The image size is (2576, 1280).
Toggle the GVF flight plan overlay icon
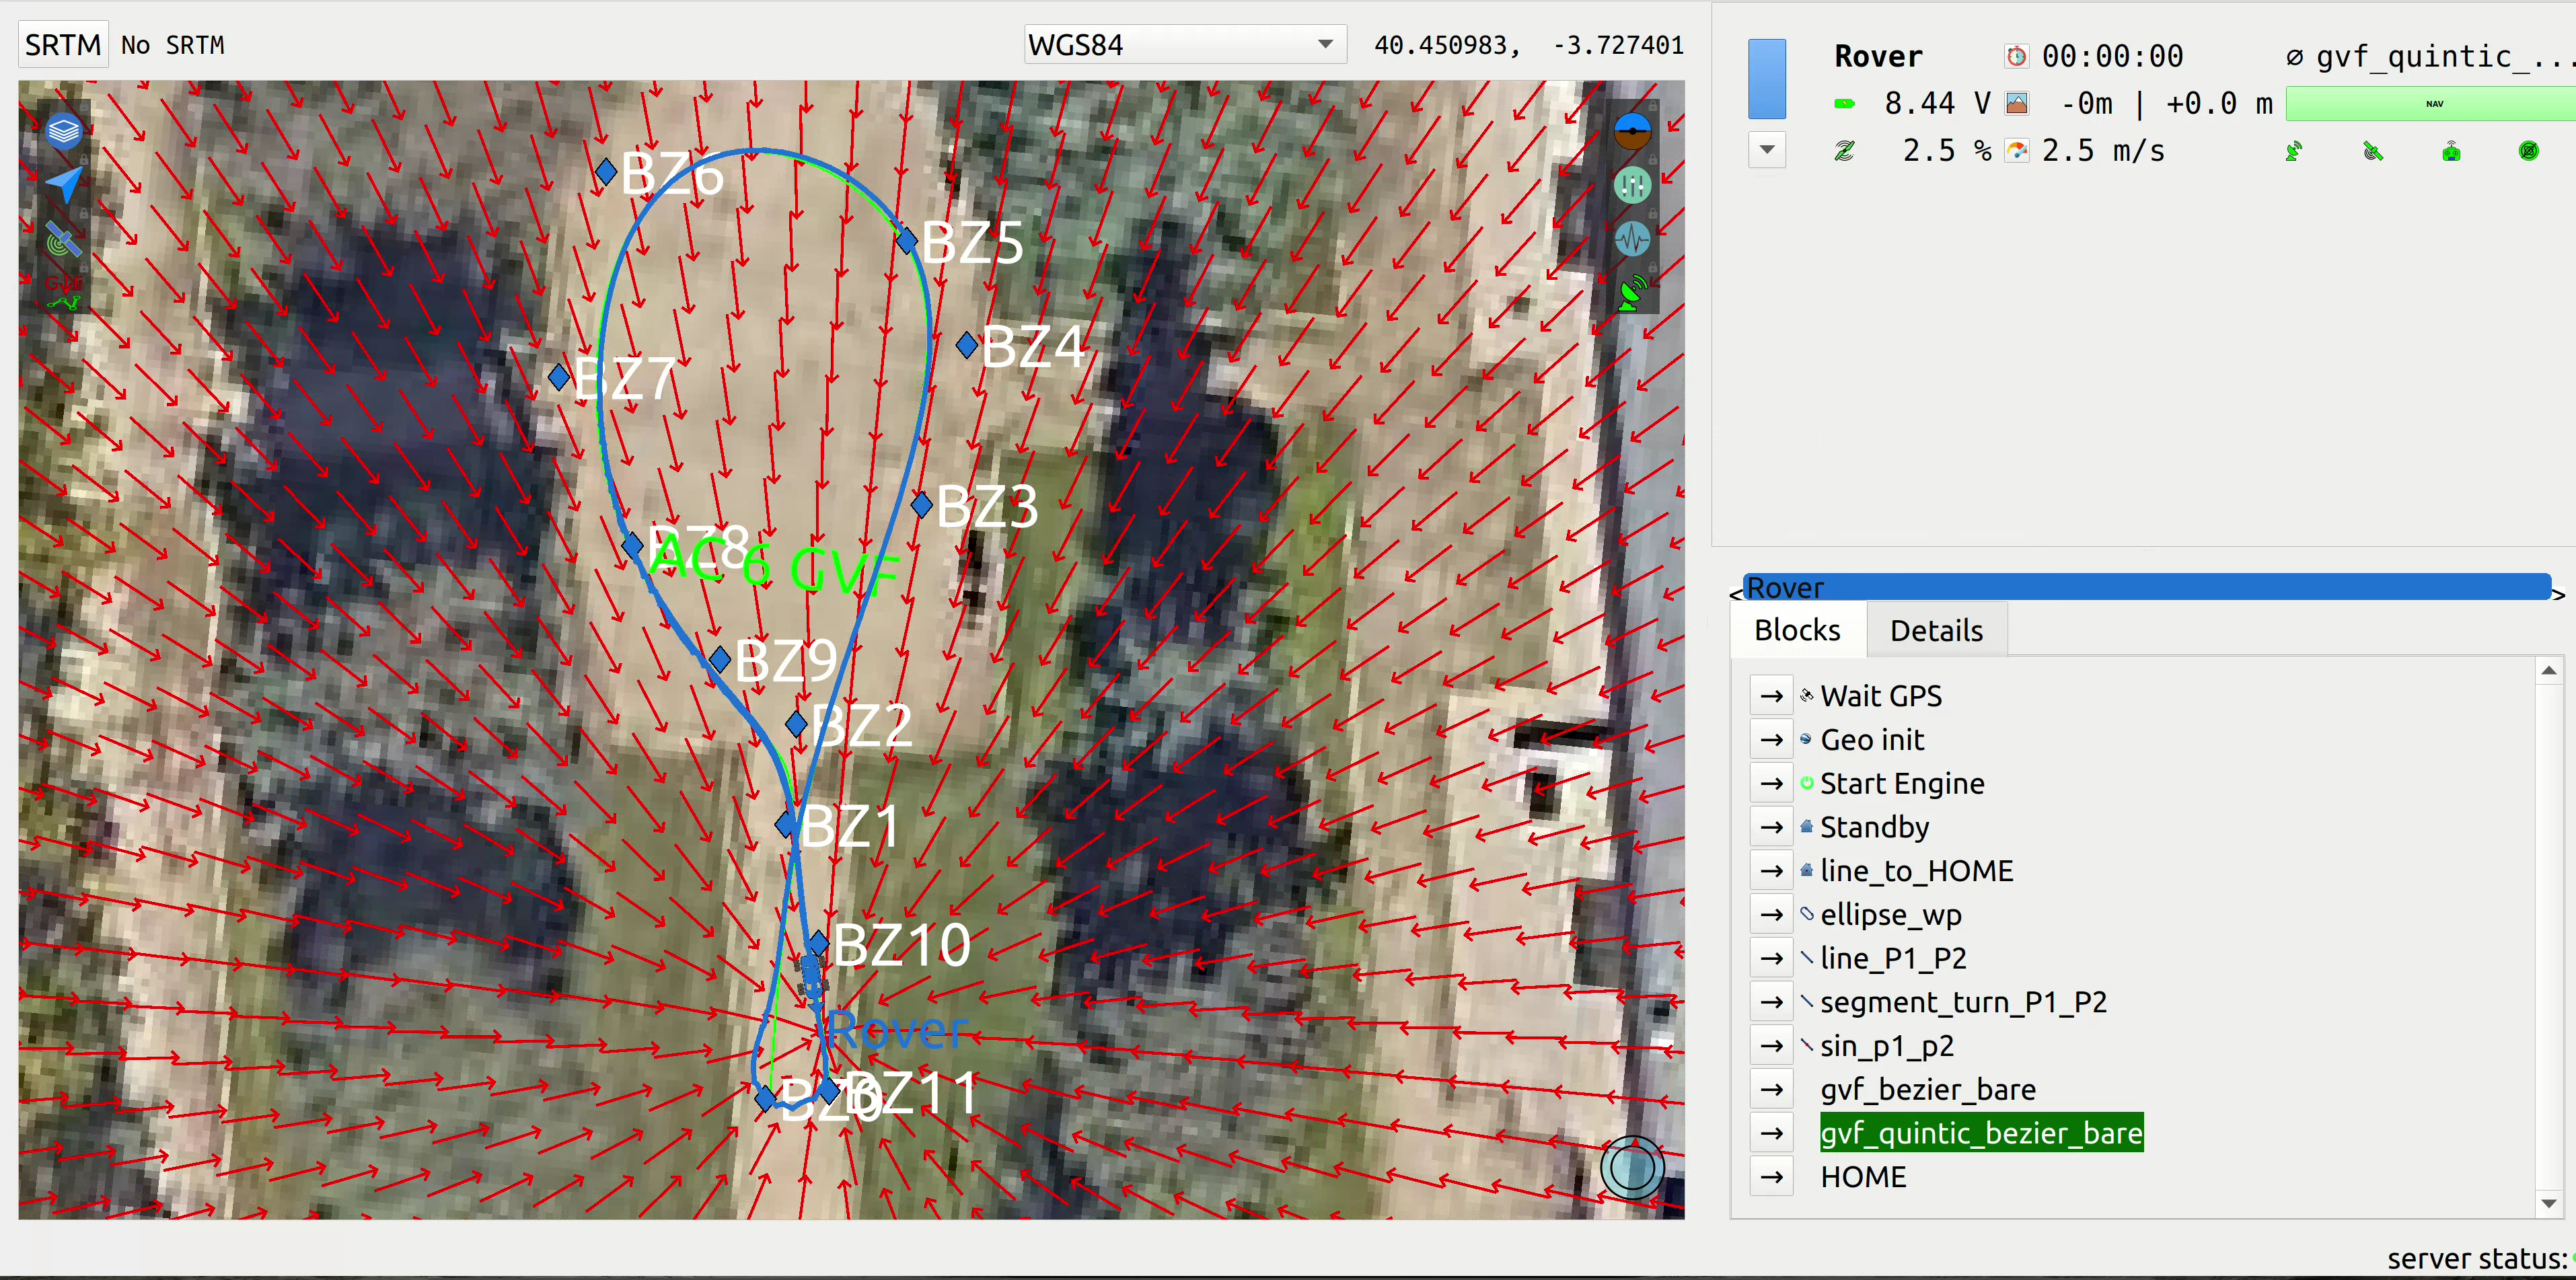point(63,293)
